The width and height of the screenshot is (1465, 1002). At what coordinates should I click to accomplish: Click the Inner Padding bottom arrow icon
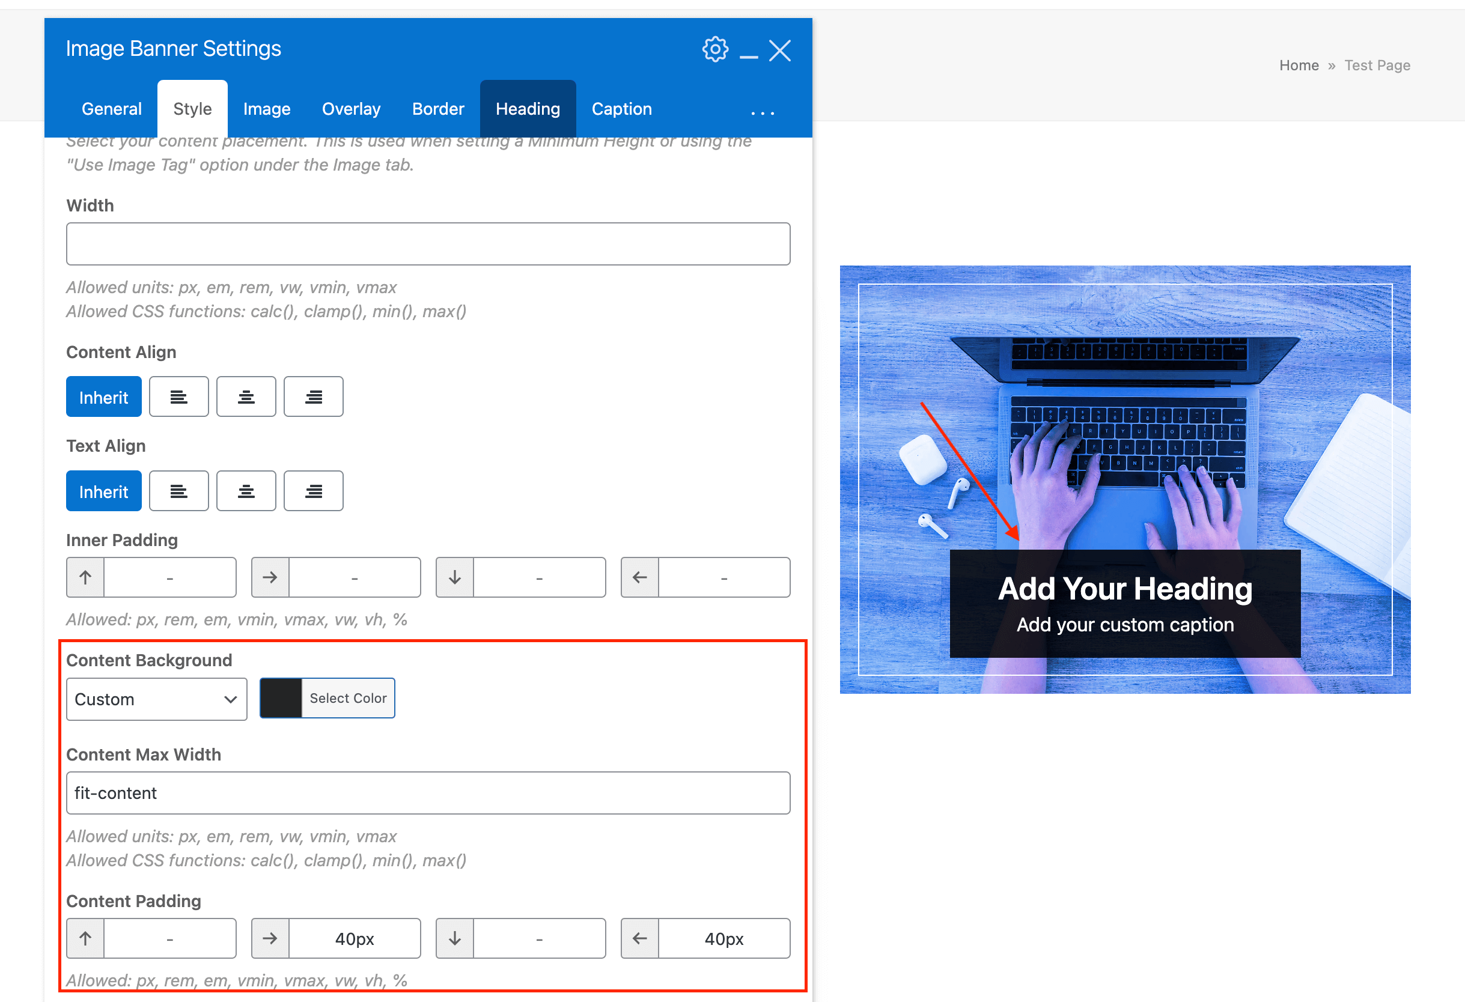pos(454,577)
